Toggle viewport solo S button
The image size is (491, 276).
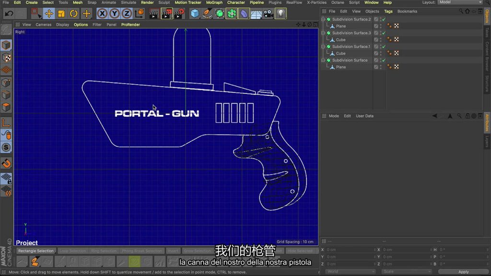pos(6,148)
